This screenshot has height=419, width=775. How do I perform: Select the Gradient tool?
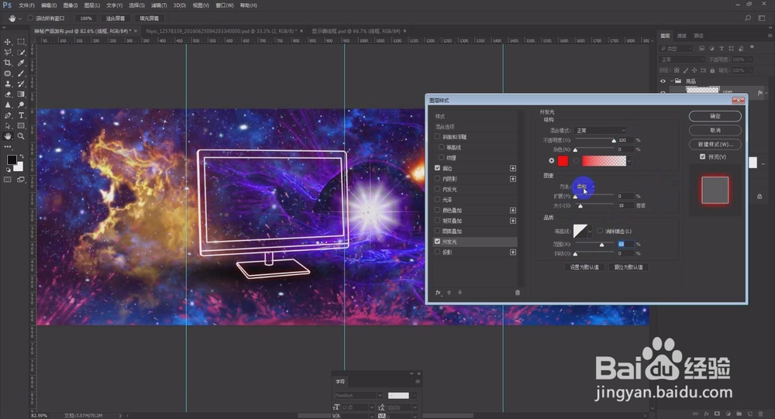coord(21,94)
